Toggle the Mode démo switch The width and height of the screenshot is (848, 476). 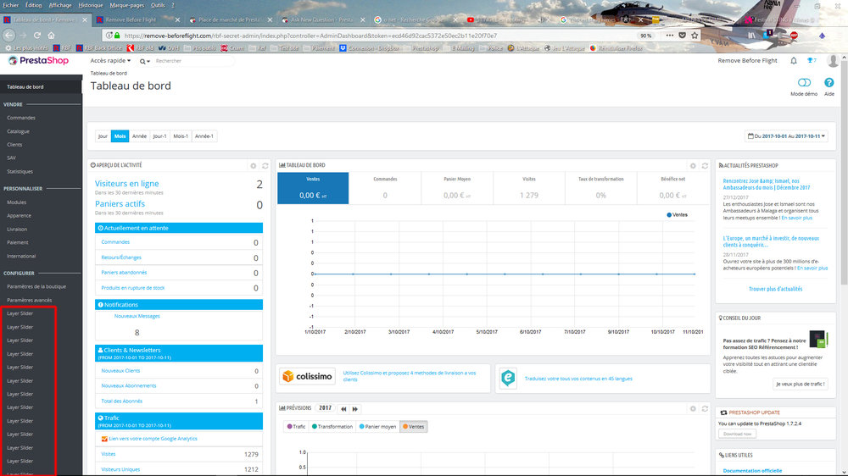click(804, 83)
